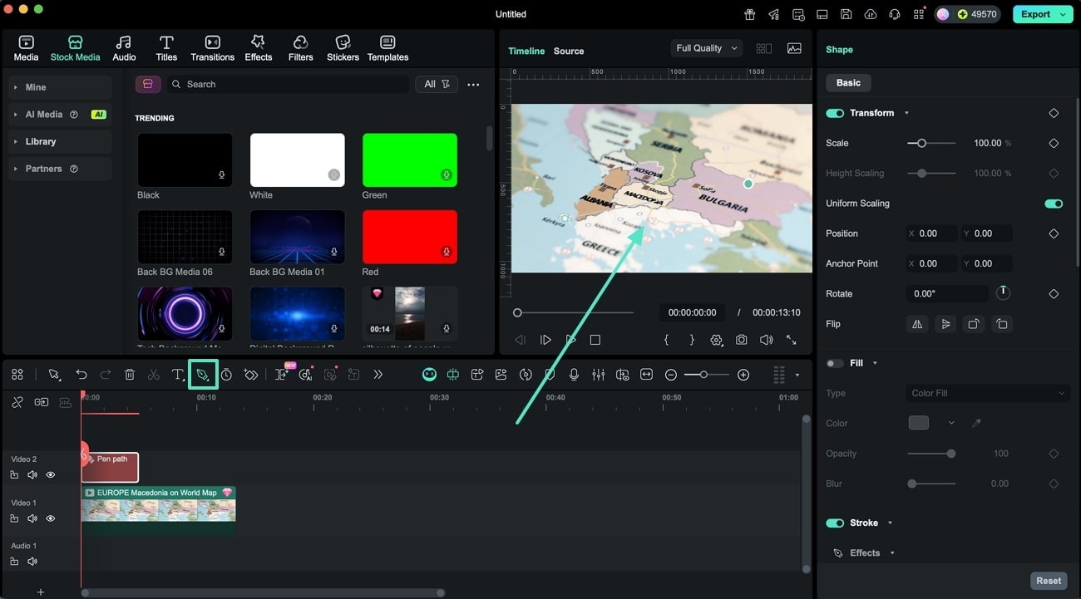The image size is (1081, 599).
Task: Select the Pen tool in timeline toolbar
Action: tap(202, 375)
